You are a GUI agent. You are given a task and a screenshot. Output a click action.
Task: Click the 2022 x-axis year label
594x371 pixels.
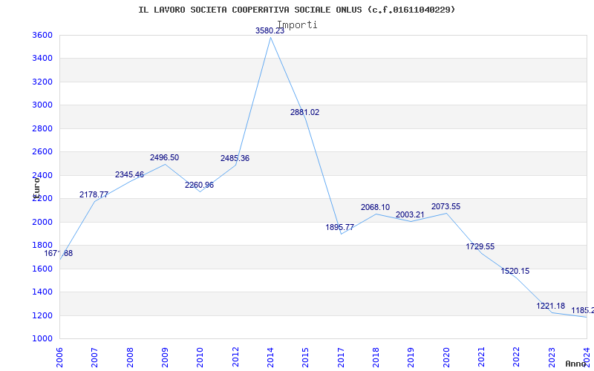[x=516, y=357]
